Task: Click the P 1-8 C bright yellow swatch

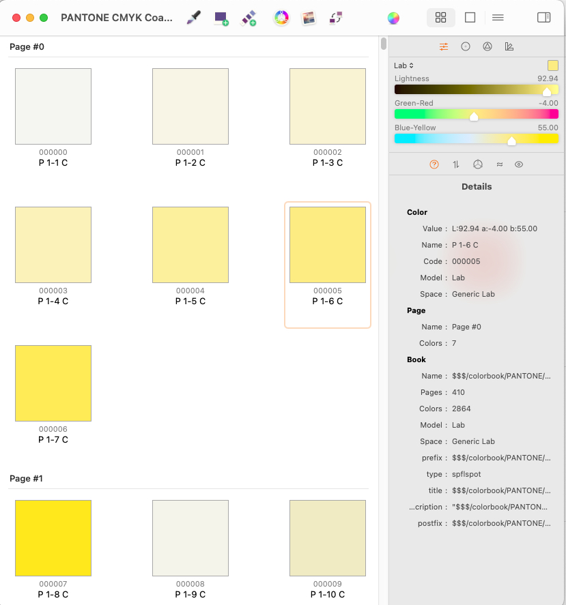Action: [53, 538]
